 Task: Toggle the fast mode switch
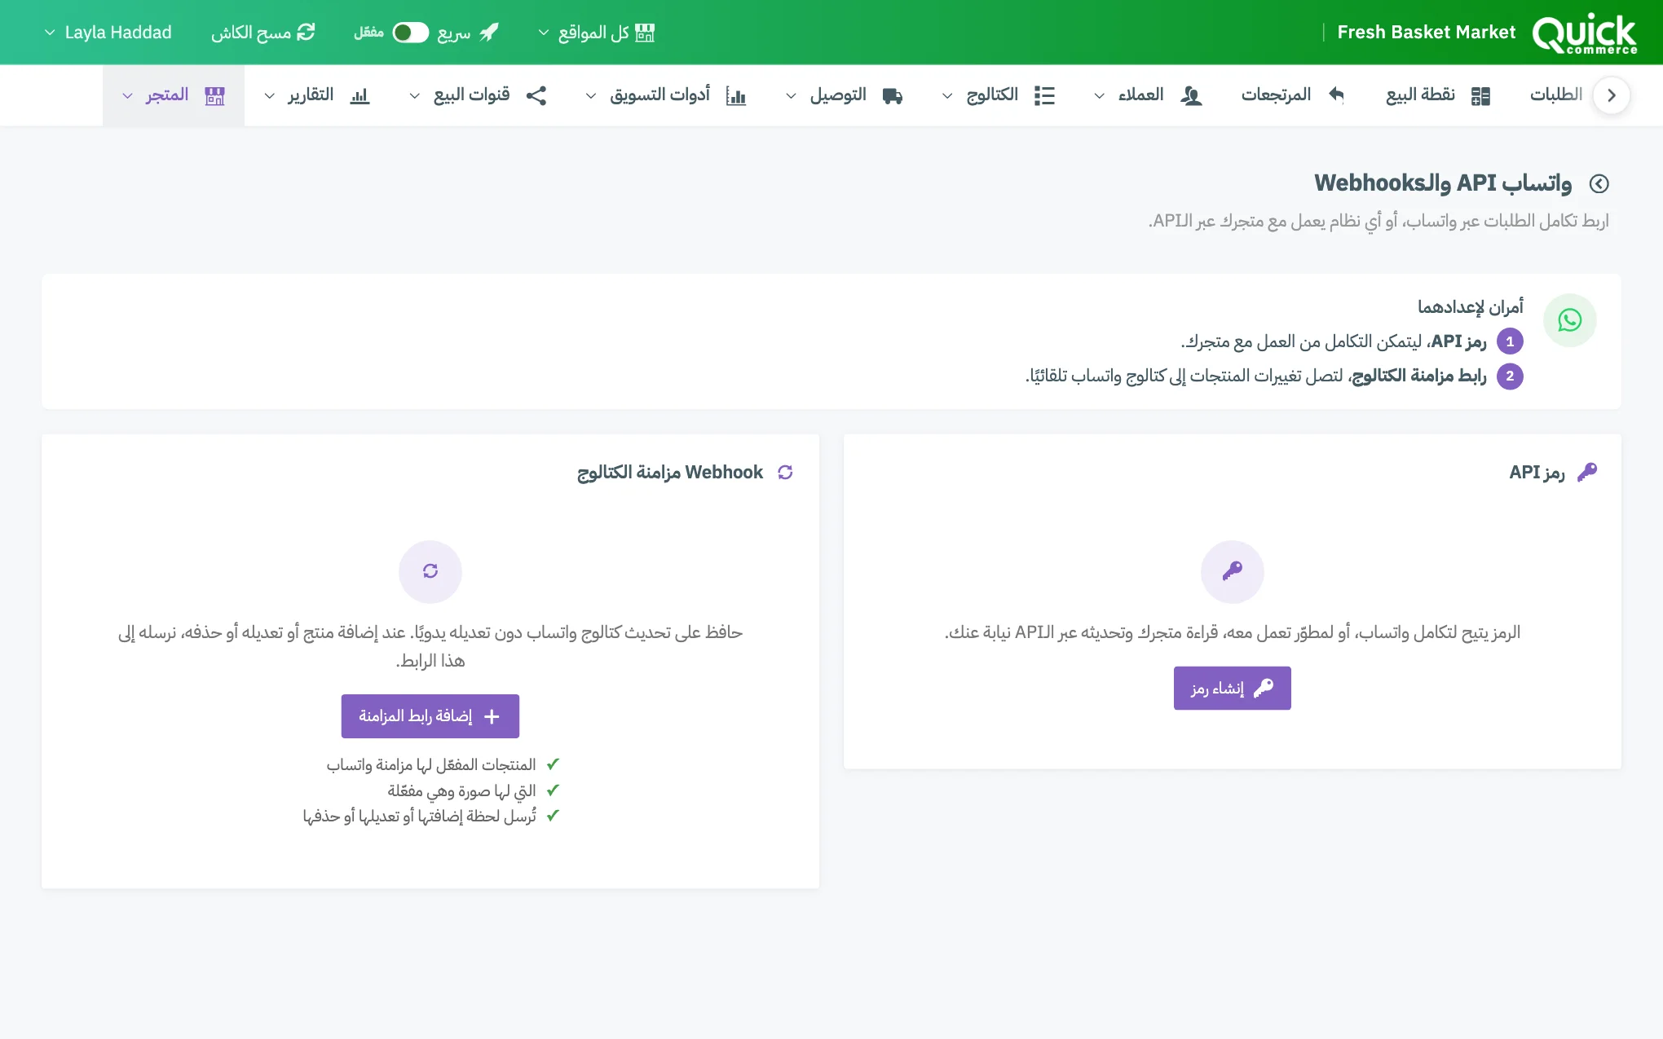[x=410, y=33]
